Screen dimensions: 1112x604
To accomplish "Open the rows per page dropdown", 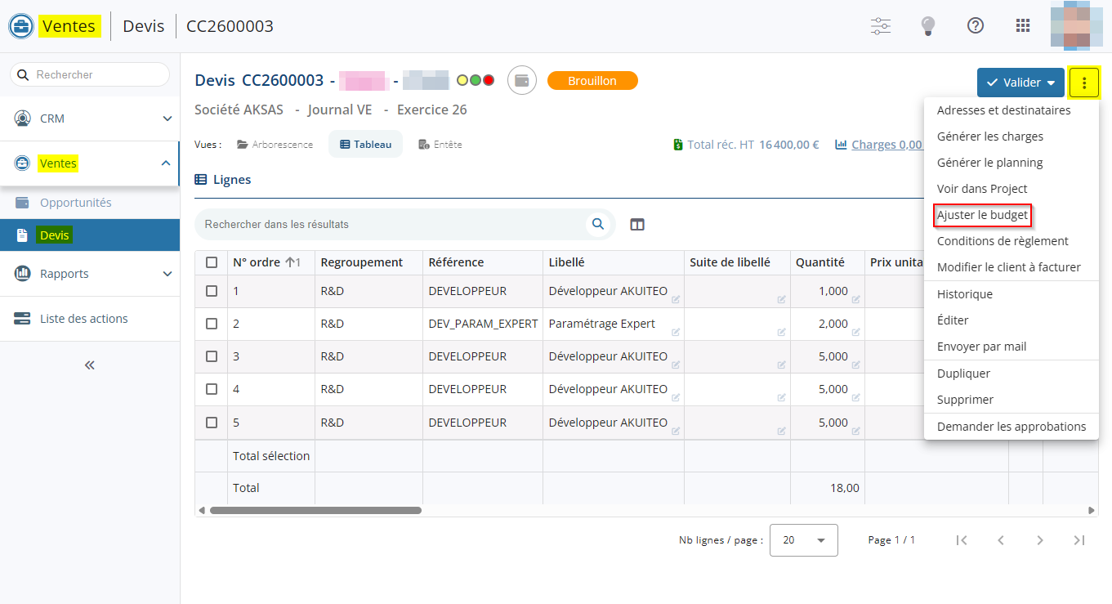I will [x=803, y=540].
